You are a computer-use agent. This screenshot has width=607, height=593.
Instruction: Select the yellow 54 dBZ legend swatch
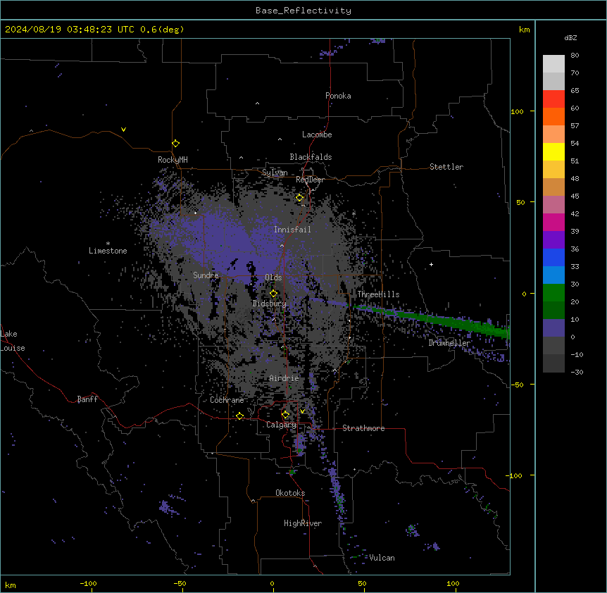pyautogui.click(x=553, y=151)
